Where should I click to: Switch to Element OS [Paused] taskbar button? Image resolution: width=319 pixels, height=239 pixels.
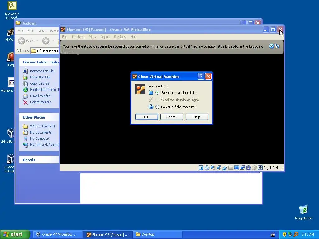click(x=108, y=234)
